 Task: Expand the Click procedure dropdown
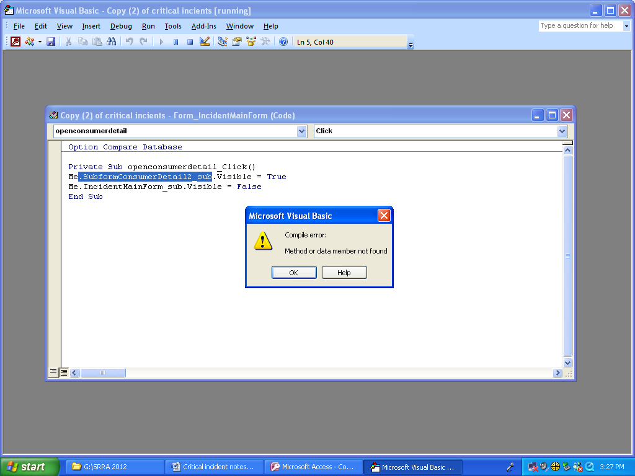pyautogui.click(x=562, y=131)
